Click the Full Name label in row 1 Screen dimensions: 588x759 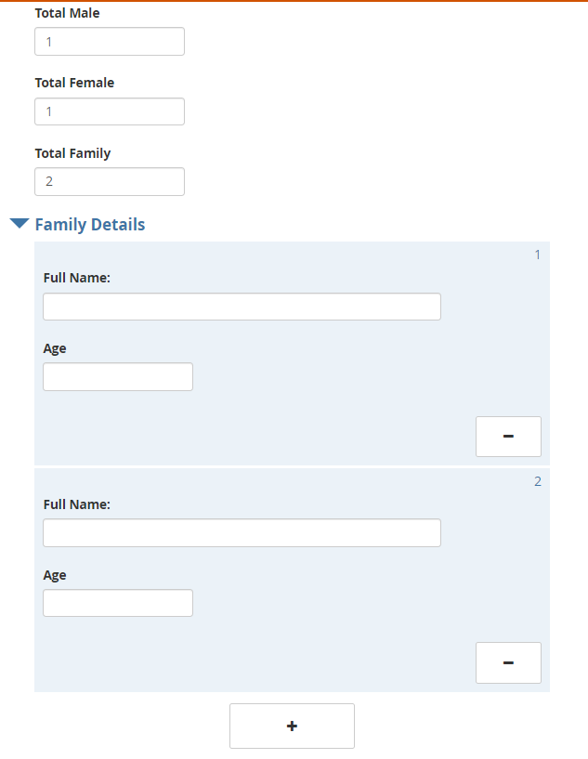[x=76, y=278]
